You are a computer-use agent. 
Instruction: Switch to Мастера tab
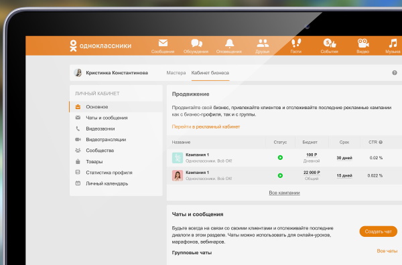176,73
